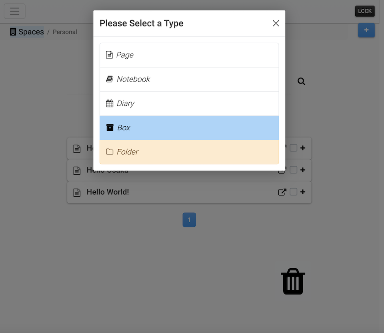Open the hamburger navigation menu
This screenshot has width=384, height=333.
(x=14, y=11)
